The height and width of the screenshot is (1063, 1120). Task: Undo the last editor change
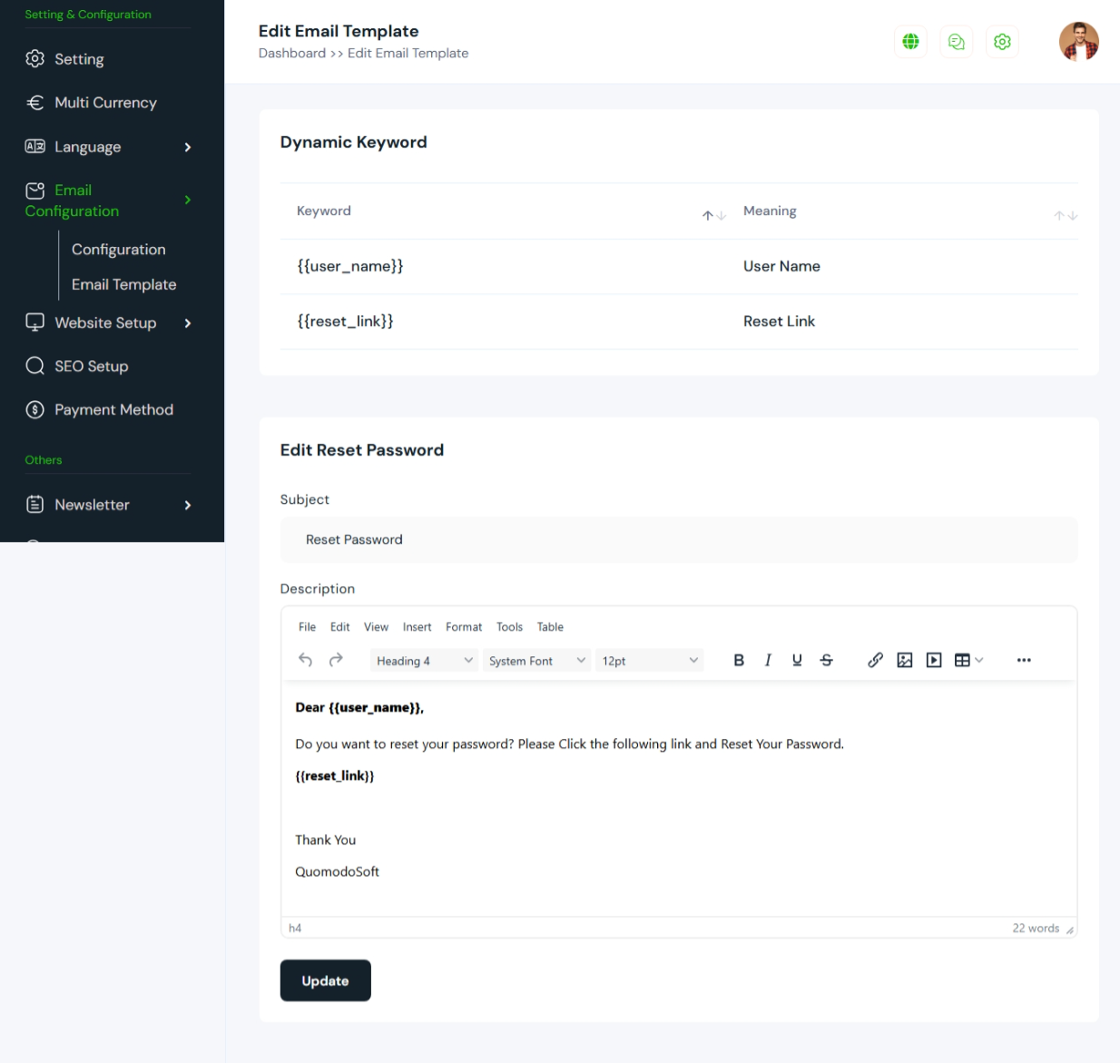[x=306, y=660]
